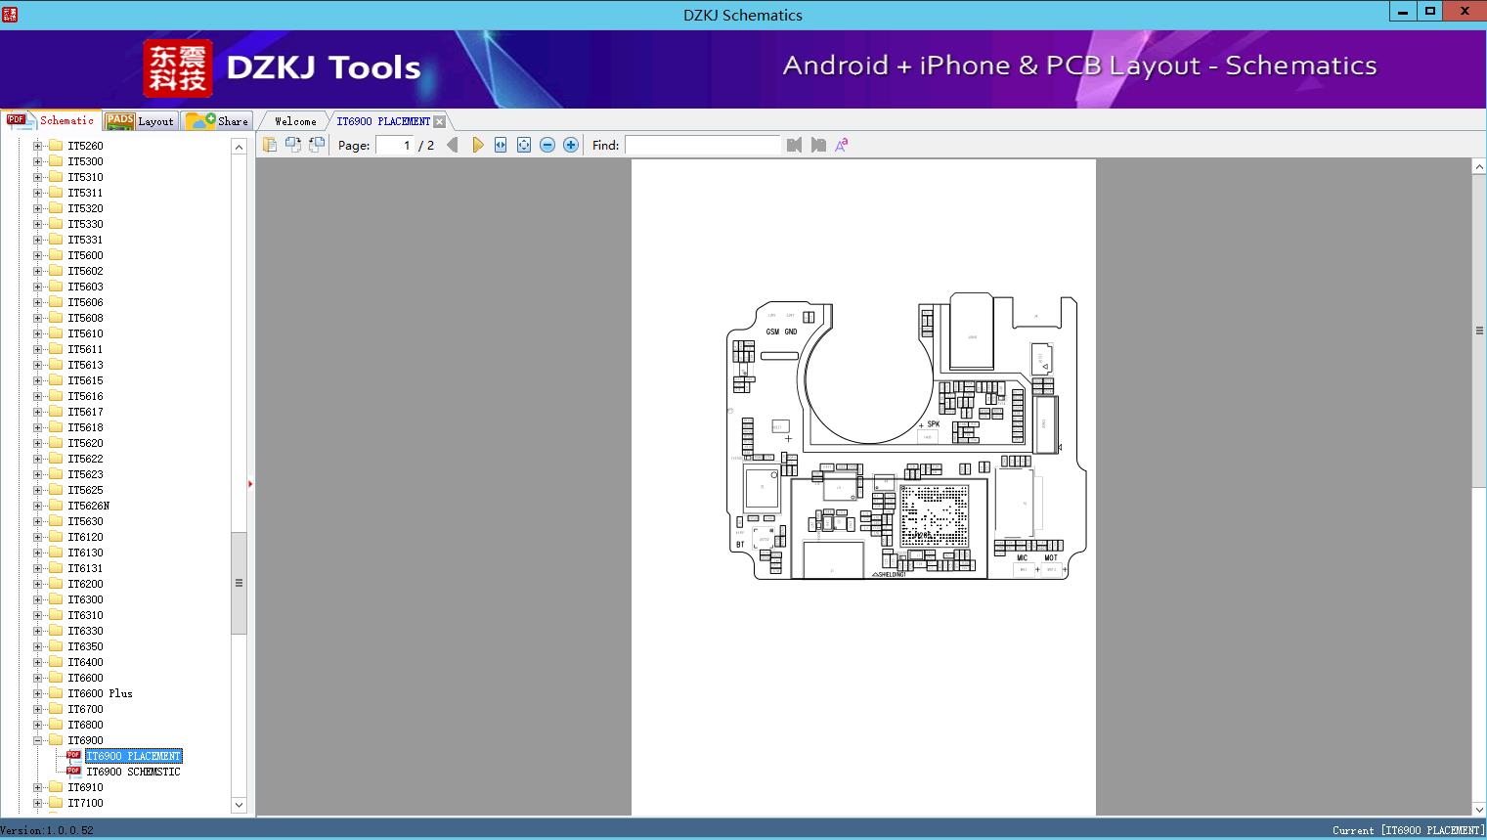
Task: Expand the IT7100 folder
Action: tap(38, 803)
